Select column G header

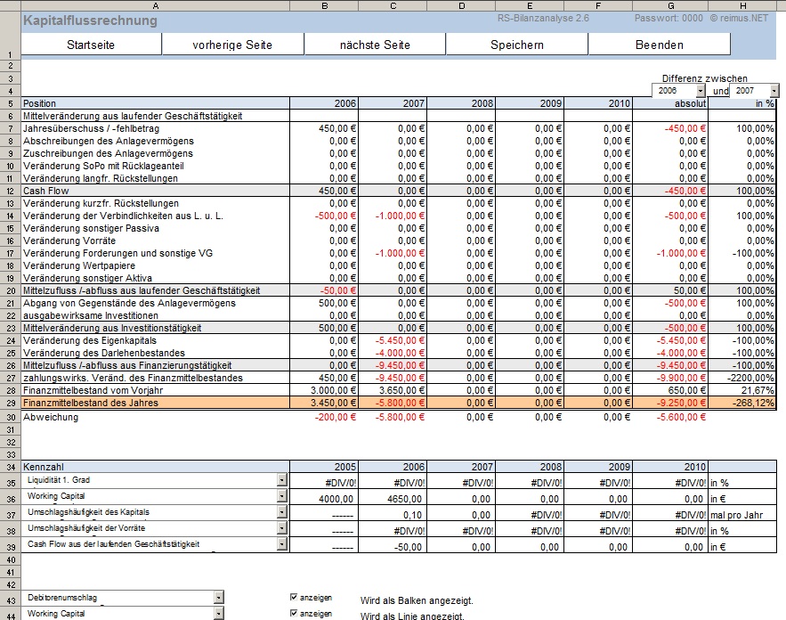tap(669, 5)
